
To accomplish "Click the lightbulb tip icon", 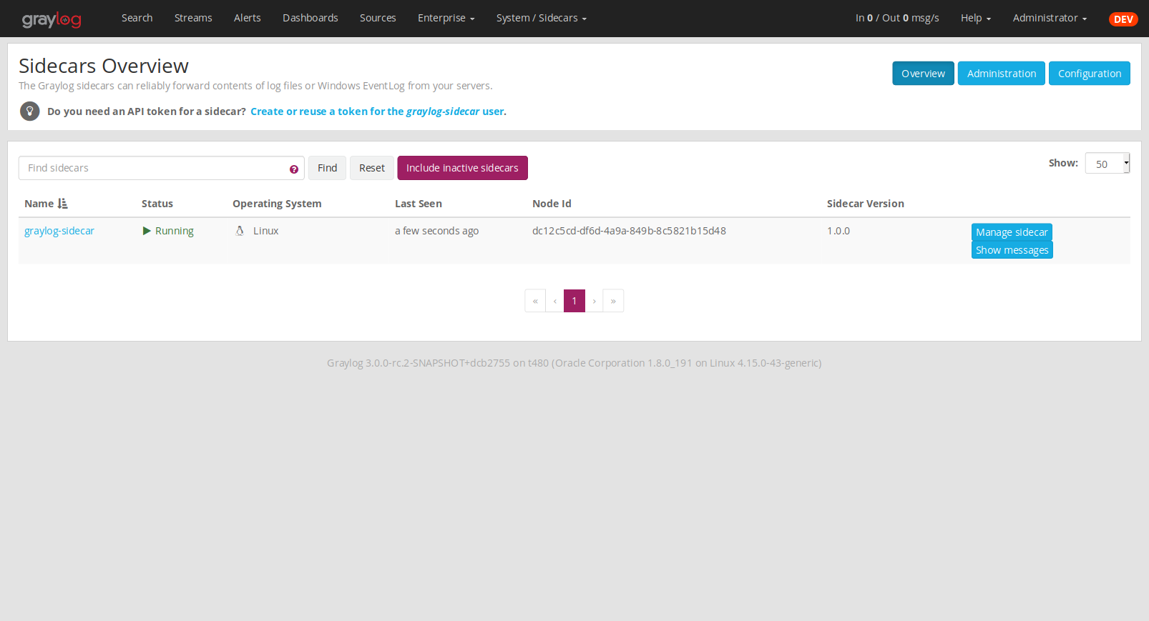I will coord(29,111).
